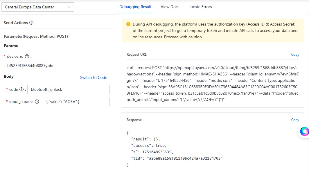
Task: Click the "result": {} response line
Action: (x=145, y=139)
